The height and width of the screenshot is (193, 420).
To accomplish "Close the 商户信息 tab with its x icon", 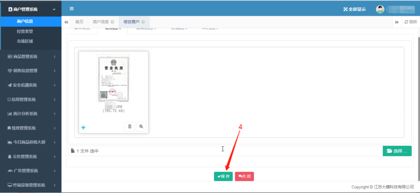I will coord(112,22).
